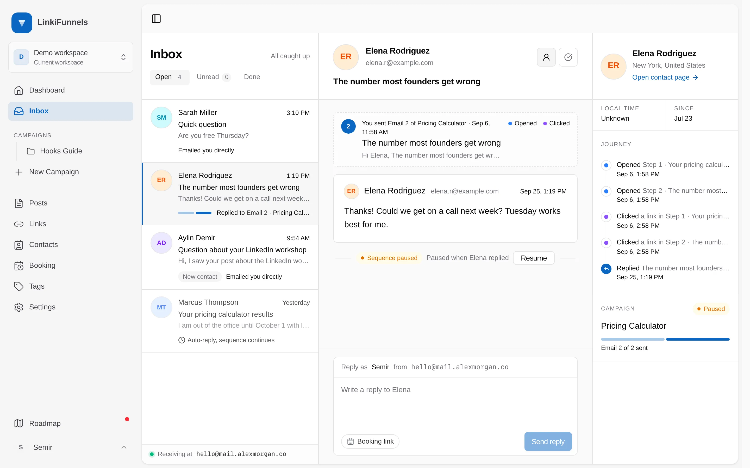Click the Paused campaign badge
The image size is (750, 468).
[x=711, y=309]
